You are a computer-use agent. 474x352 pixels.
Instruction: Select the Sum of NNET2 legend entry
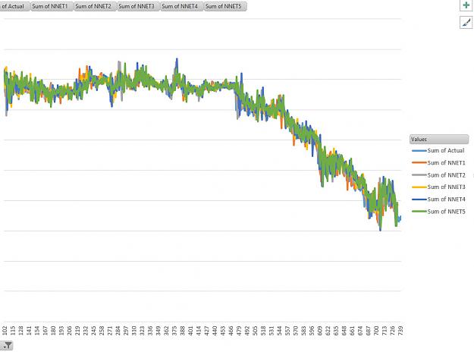click(x=438, y=175)
